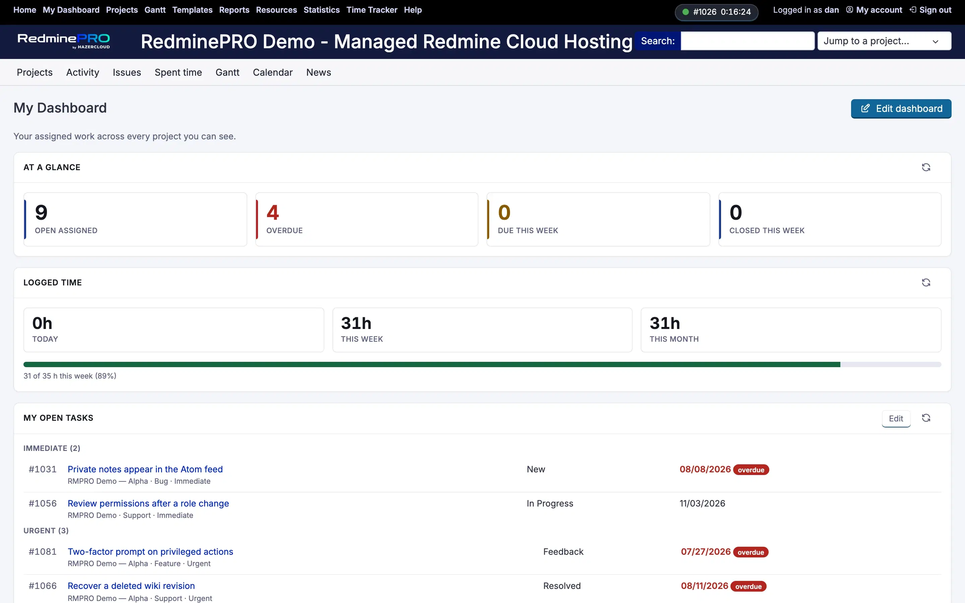This screenshot has width=965, height=603.
Task: Click the pencil icon on Edit dashboard
Action: tap(865, 109)
